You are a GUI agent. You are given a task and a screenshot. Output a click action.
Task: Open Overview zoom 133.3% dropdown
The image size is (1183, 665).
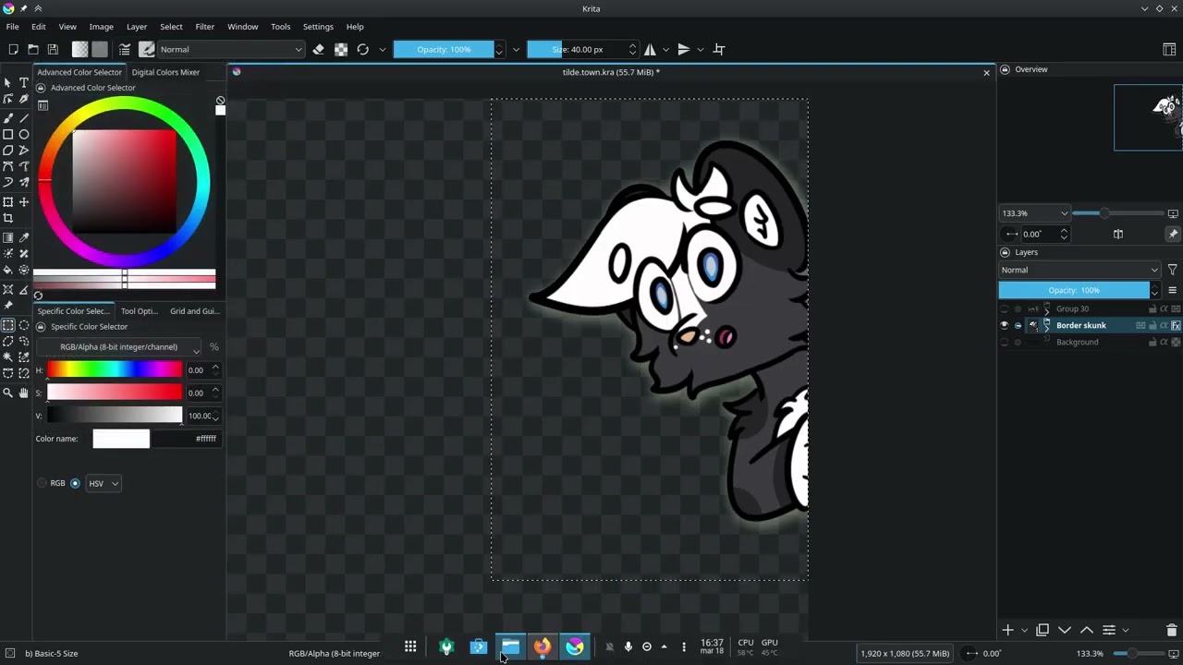1034,213
